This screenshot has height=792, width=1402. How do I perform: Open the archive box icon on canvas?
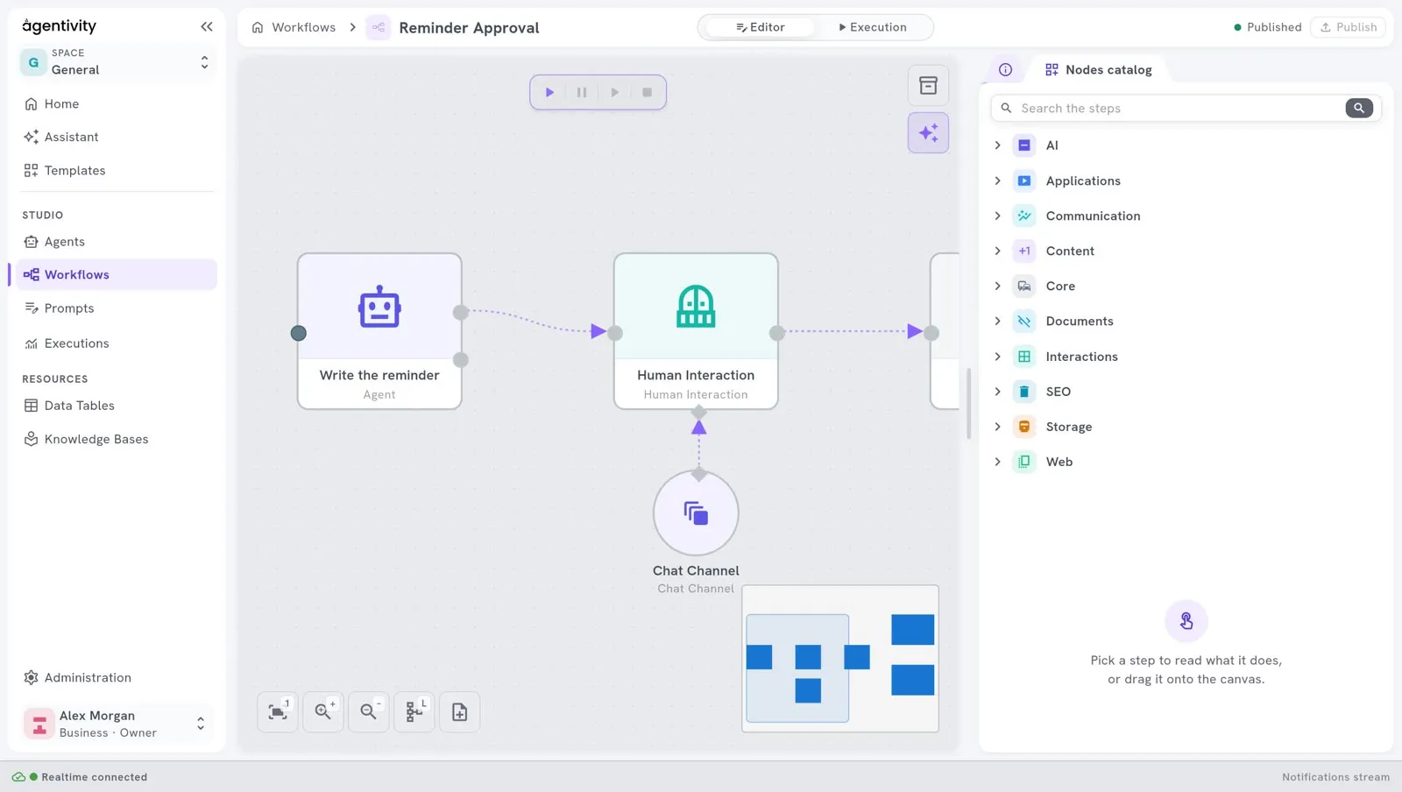point(928,85)
